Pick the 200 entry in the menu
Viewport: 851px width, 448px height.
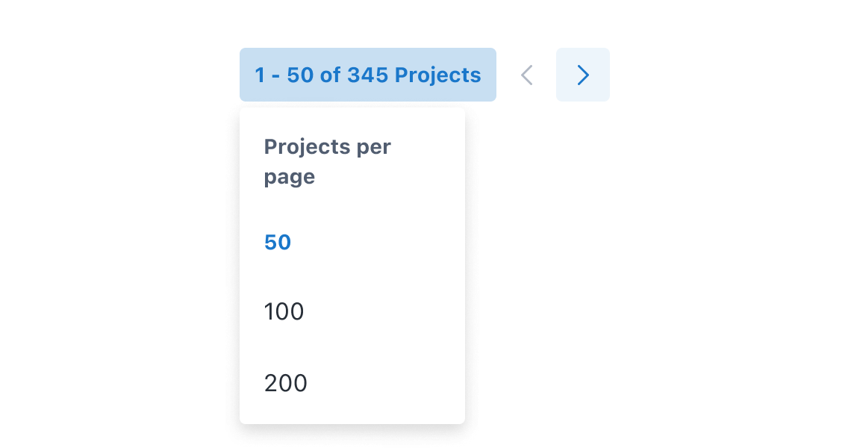(x=286, y=383)
